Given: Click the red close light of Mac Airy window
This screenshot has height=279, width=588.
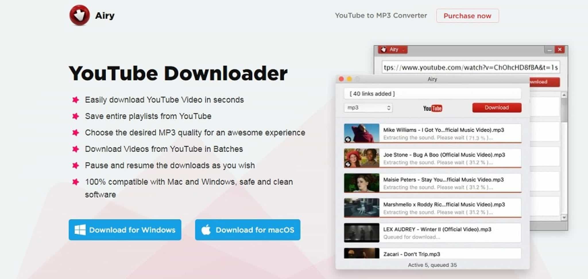Looking at the screenshot, I should pos(341,79).
